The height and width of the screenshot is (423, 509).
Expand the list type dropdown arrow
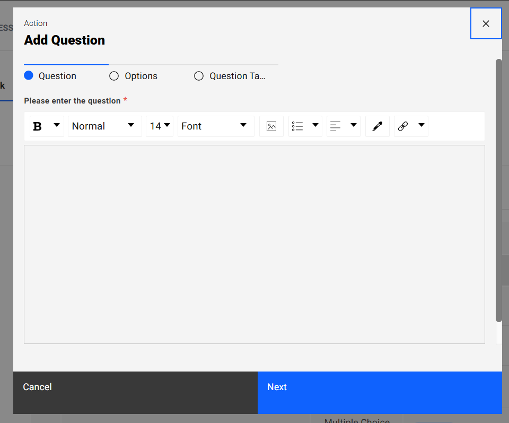pos(315,126)
